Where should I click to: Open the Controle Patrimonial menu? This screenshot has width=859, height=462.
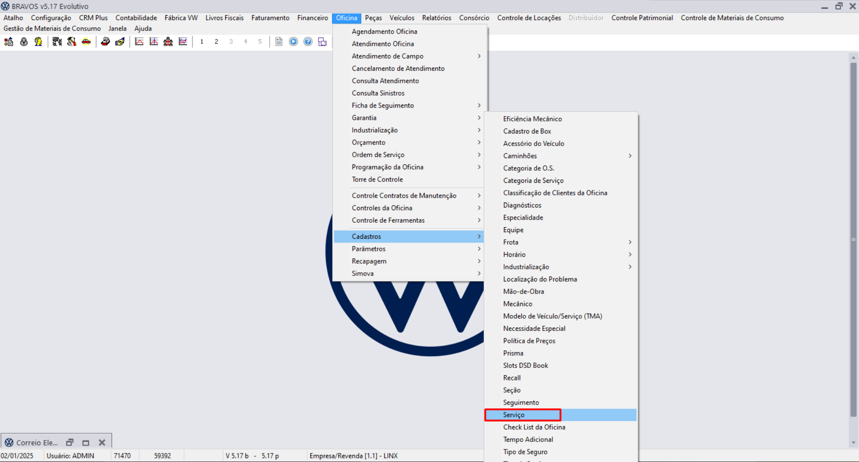(642, 18)
